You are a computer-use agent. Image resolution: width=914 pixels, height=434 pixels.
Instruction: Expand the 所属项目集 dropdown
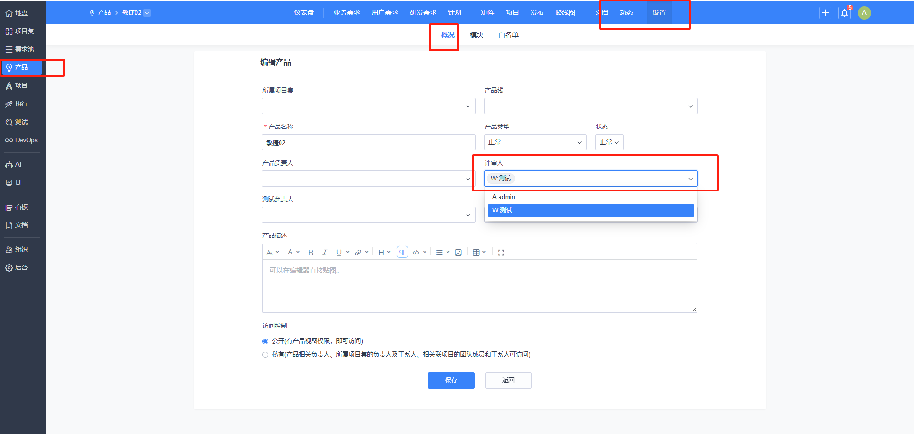click(368, 106)
